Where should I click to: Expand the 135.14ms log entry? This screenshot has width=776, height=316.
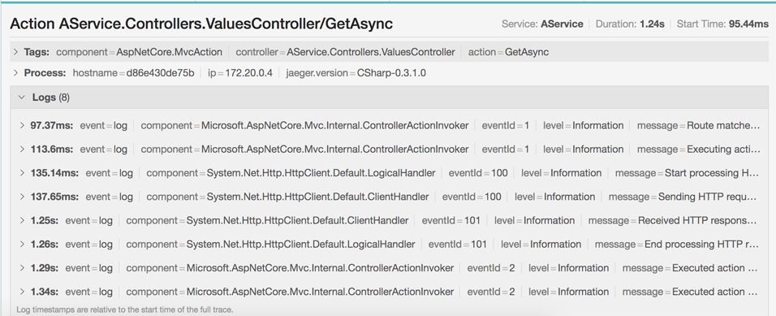tap(22, 173)
